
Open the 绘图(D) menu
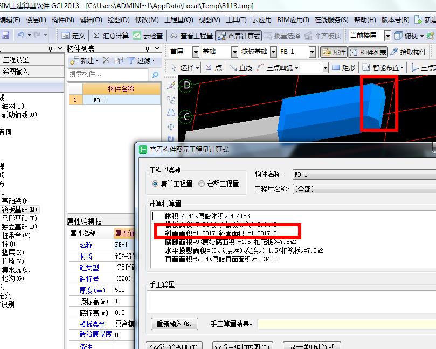click(119, 20)
